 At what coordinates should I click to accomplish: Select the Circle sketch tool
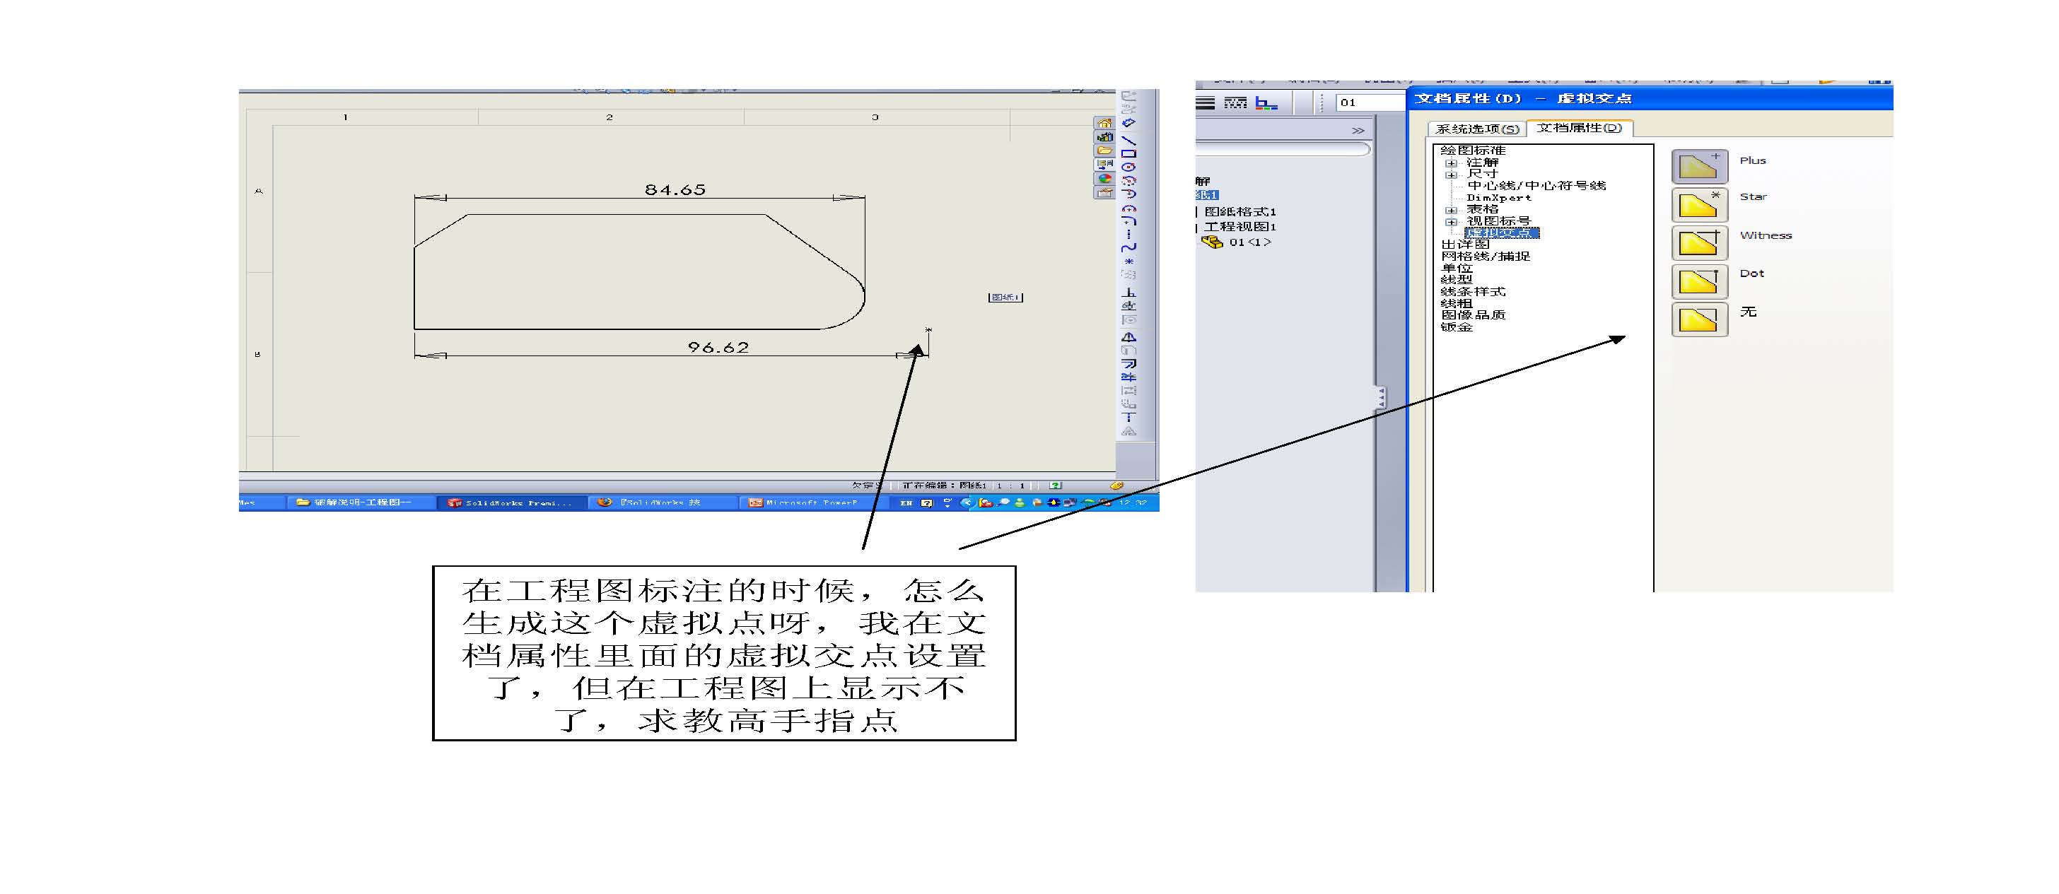click(x=1128, y=167)
